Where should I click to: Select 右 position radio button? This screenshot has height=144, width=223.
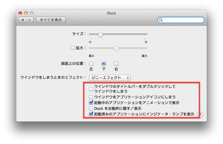pos(116,64)
